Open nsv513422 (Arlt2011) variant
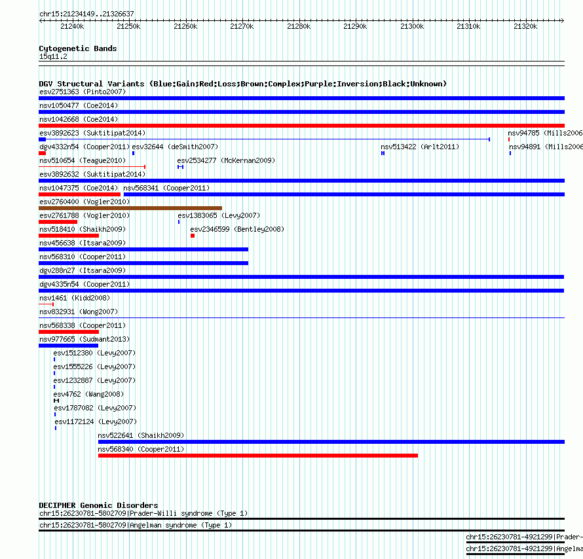 [420, 147]
